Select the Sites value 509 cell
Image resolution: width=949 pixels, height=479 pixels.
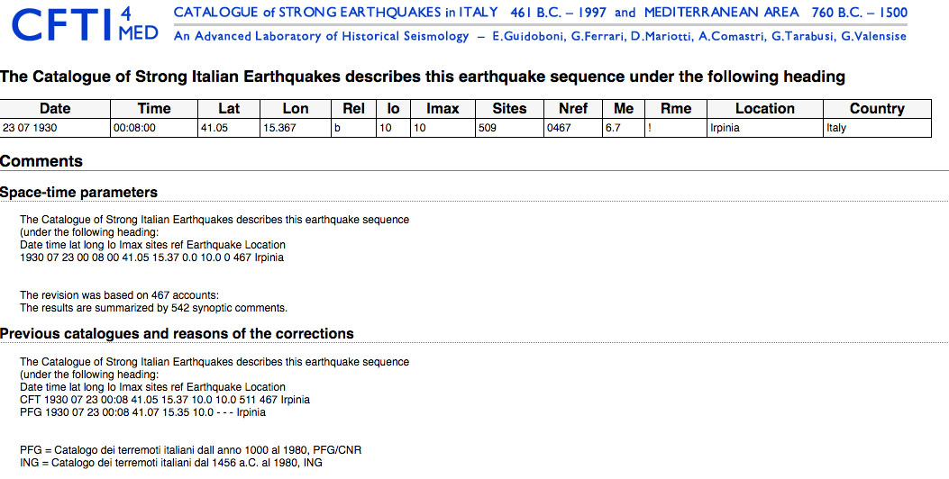pyautogui.click(x=488, y=128)
